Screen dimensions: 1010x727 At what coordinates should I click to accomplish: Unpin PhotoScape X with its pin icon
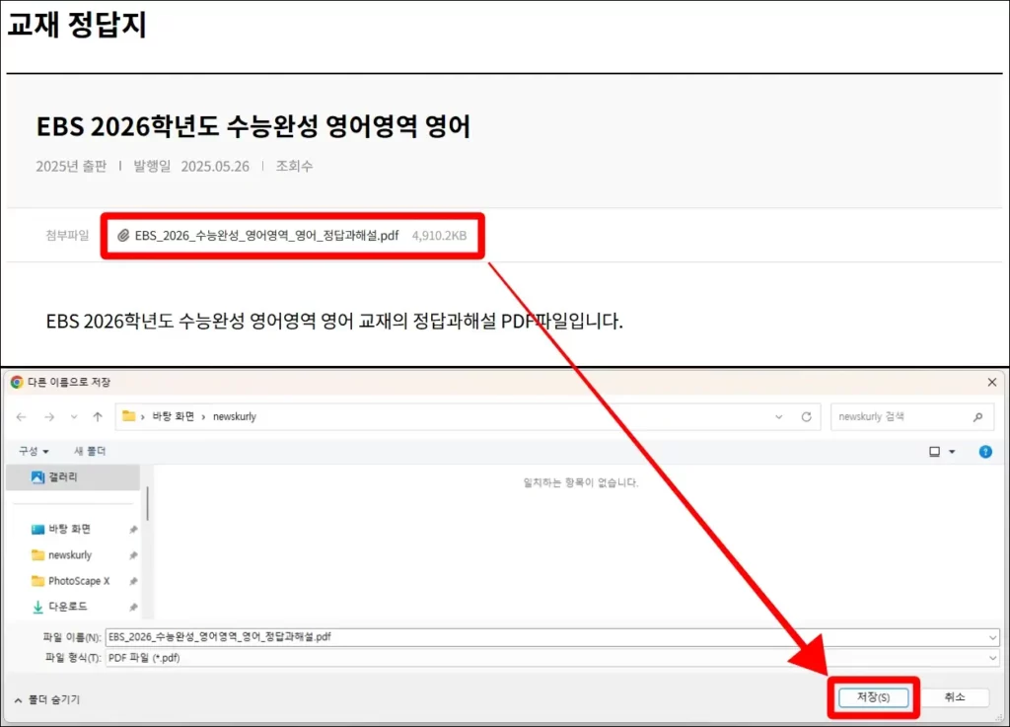coord(133,581)
